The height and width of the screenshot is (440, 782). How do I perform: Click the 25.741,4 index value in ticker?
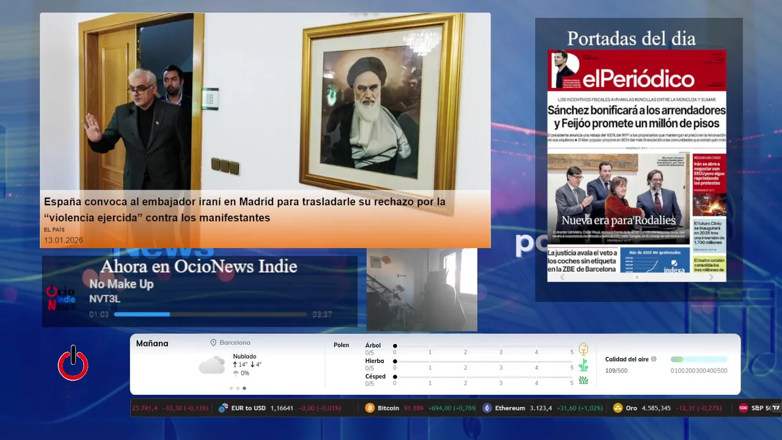[145, 408]
